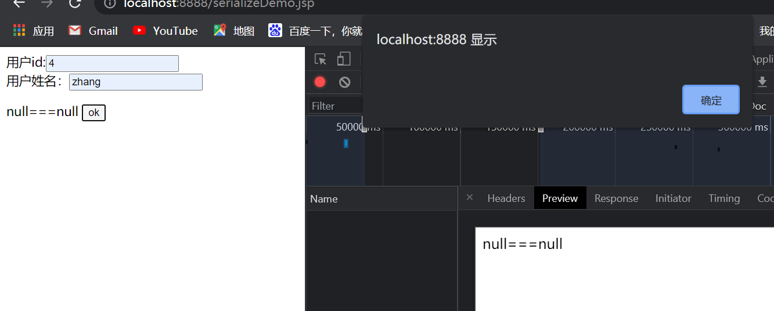This screenshot has width=774, height=311.
Task: Stop recording the network log
Action: coord(320,82)
